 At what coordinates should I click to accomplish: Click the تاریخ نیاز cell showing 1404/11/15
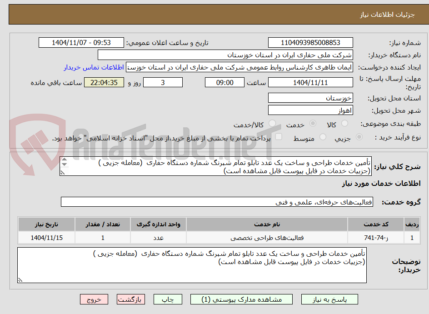(46, 237)
